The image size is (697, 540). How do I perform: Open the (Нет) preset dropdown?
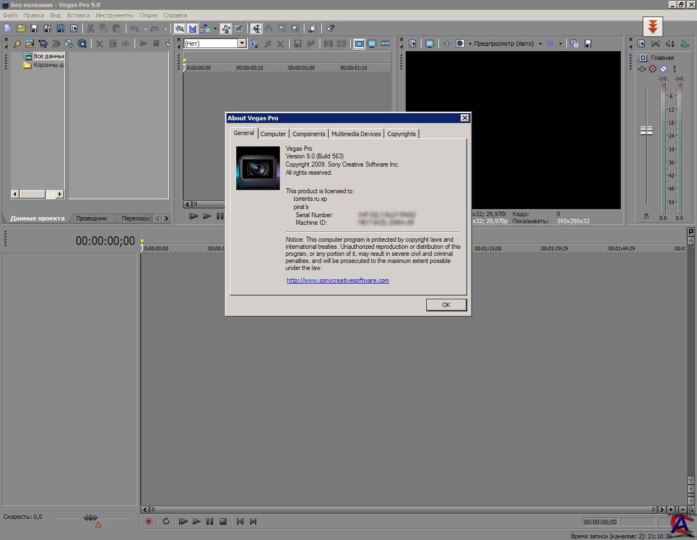[x=242, y=44]
